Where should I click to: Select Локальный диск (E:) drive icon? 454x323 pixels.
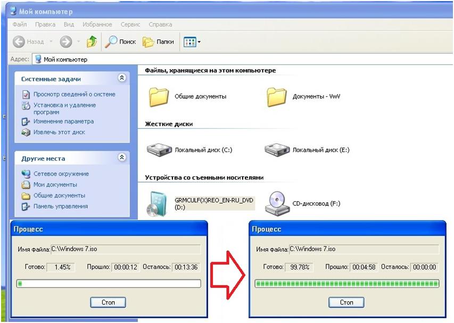click(x=277, y=150)
